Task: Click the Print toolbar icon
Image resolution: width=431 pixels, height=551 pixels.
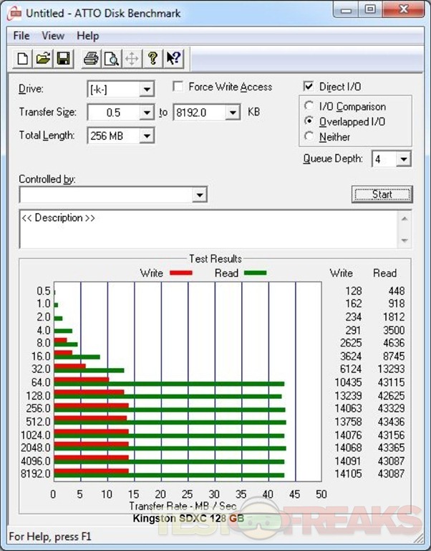Action: pos(91,58)
